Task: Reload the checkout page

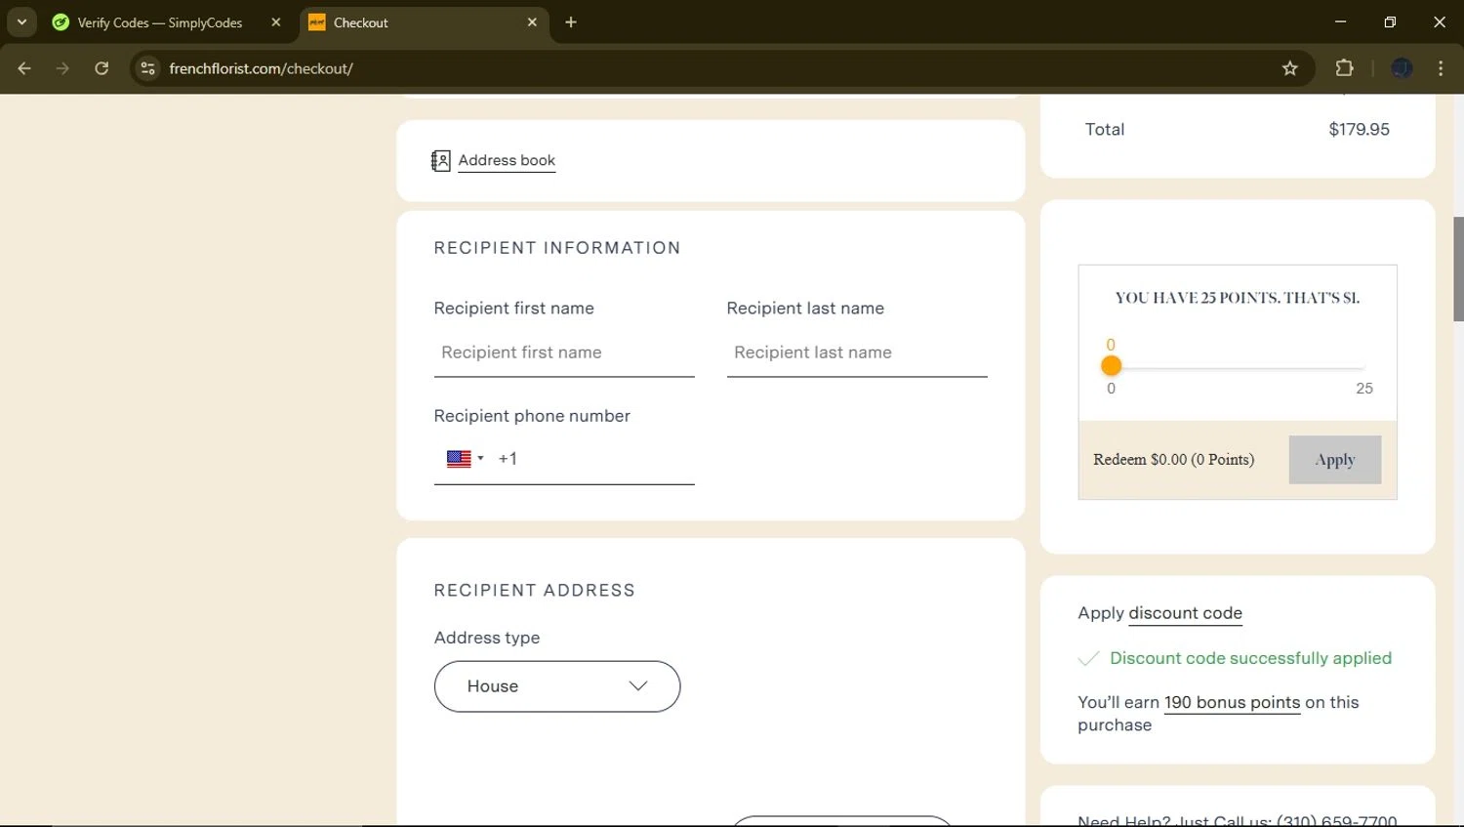Action: 102,68
